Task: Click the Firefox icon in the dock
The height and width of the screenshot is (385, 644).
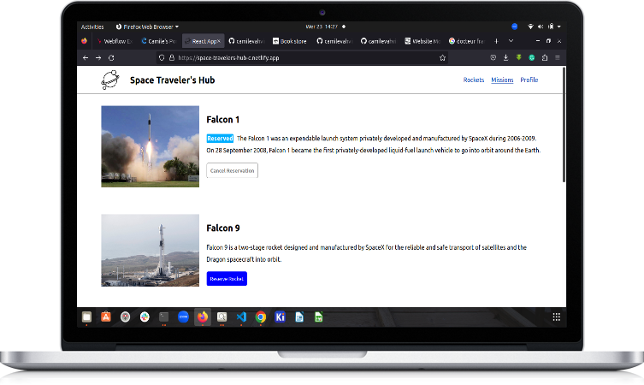Action: (203, 317)
